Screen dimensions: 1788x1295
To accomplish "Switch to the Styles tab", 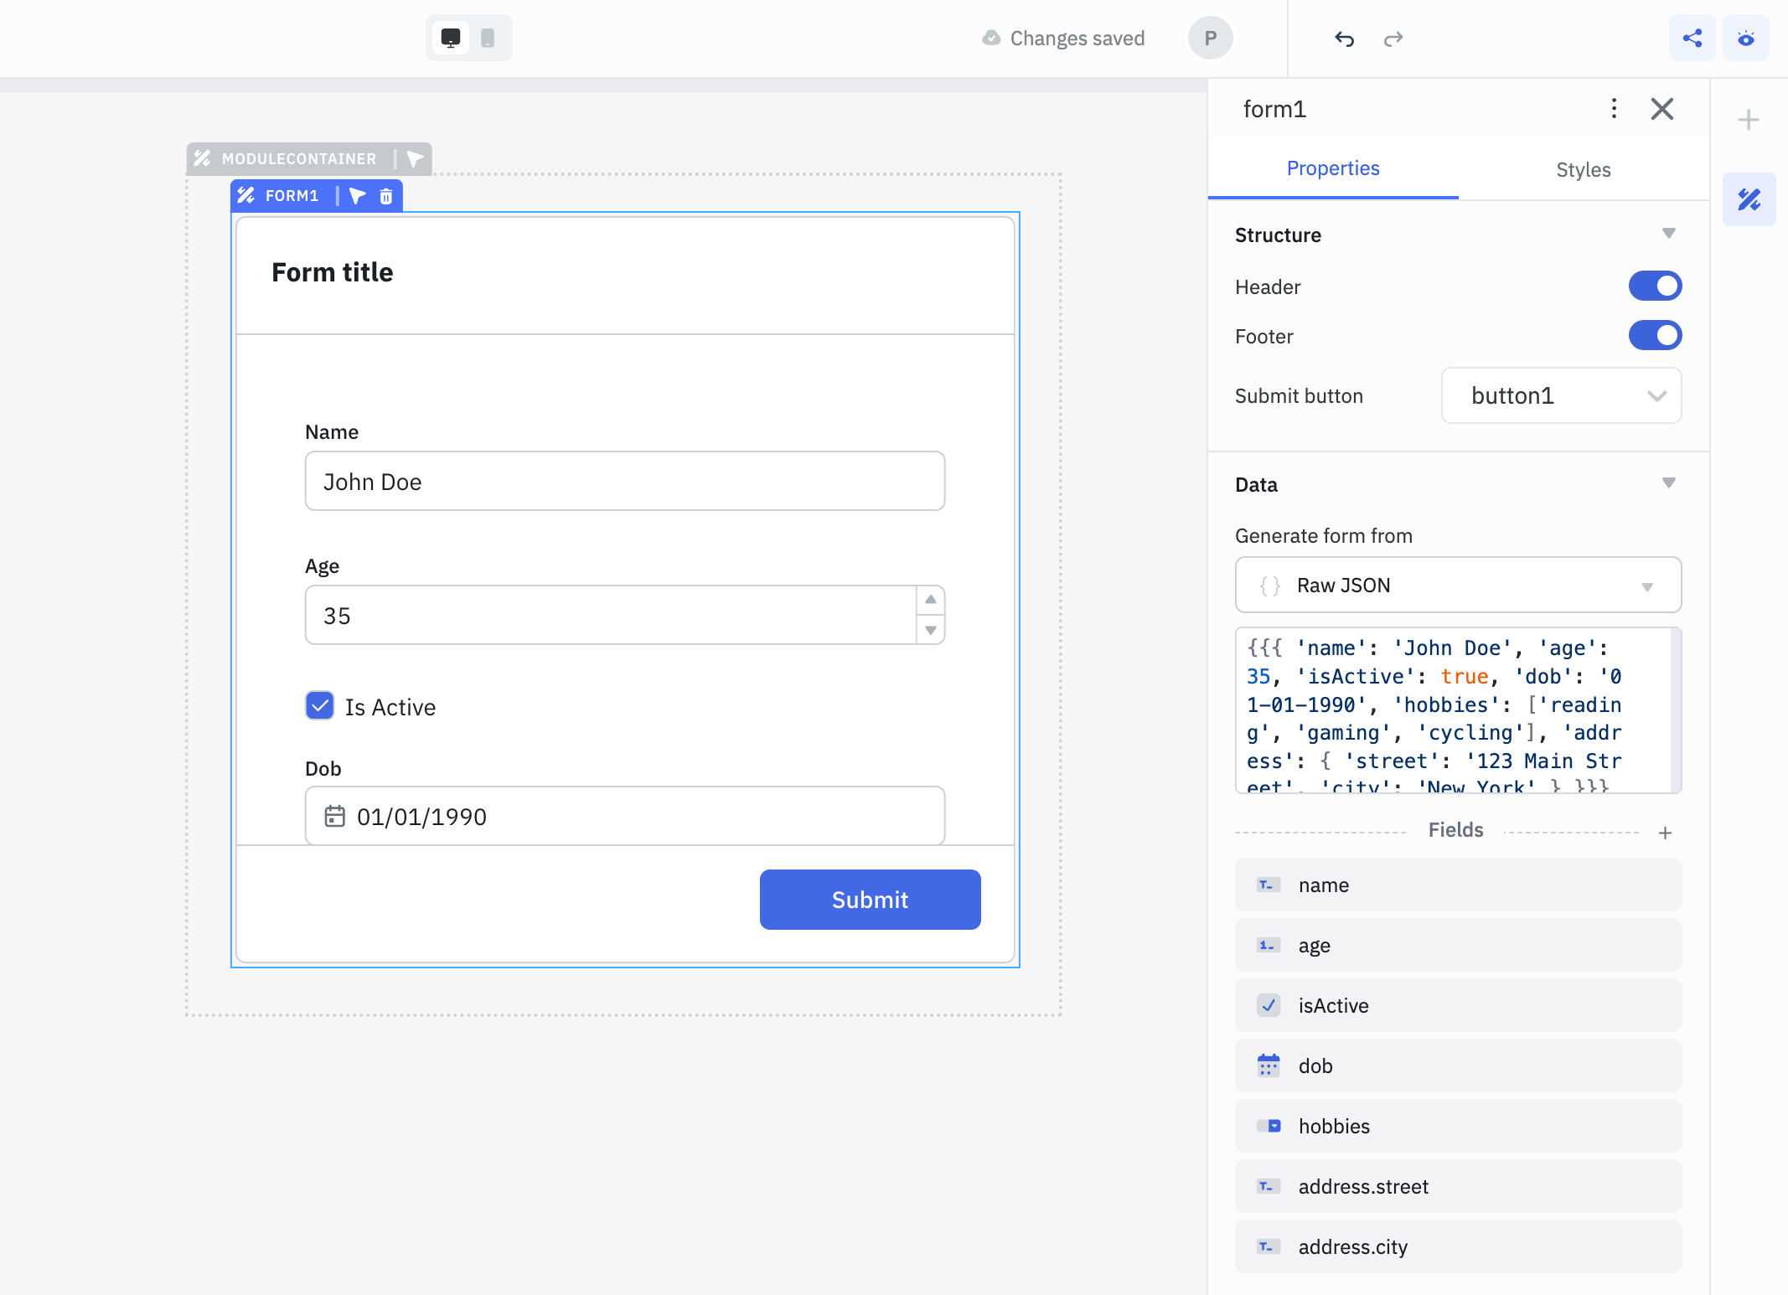I will point(1582,169).
